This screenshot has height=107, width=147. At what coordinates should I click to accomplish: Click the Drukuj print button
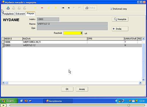90,8
